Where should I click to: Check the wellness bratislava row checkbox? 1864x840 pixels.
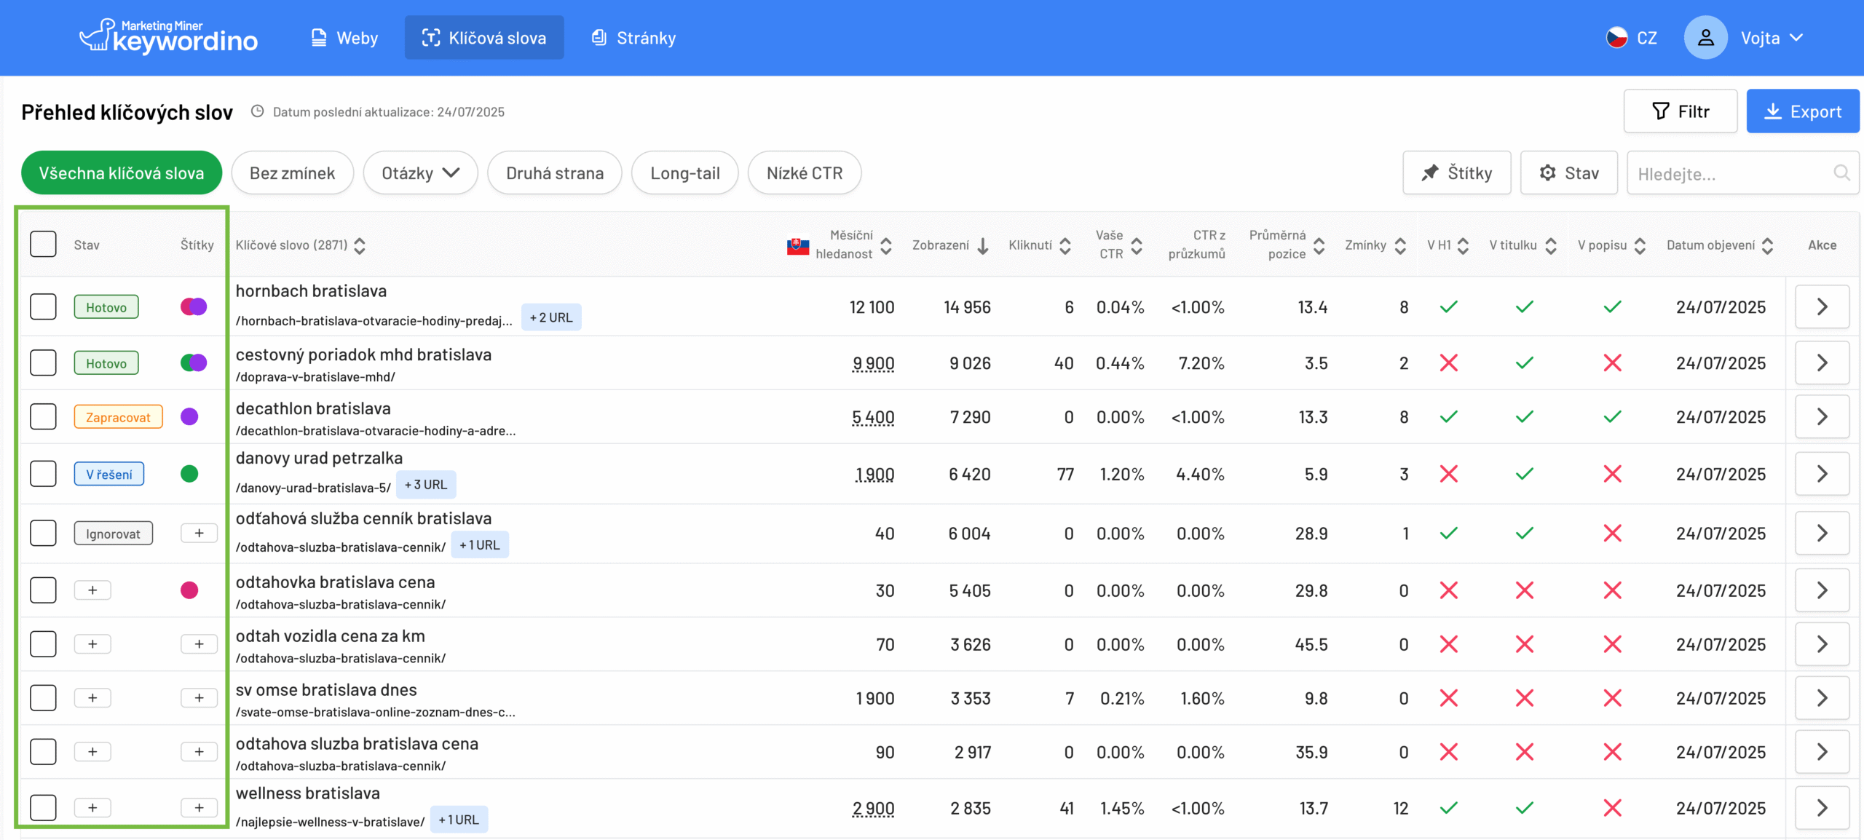tap(43, 807)
